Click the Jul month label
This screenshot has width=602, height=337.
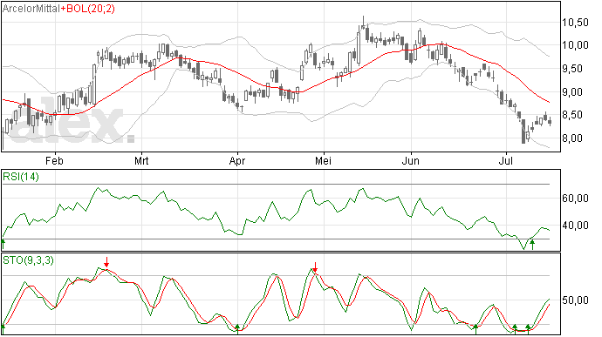(506, 160)
